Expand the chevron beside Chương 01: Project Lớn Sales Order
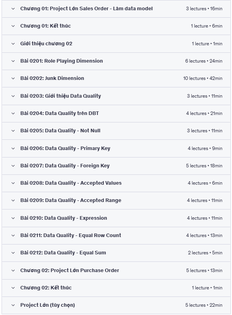 (13, 9)
